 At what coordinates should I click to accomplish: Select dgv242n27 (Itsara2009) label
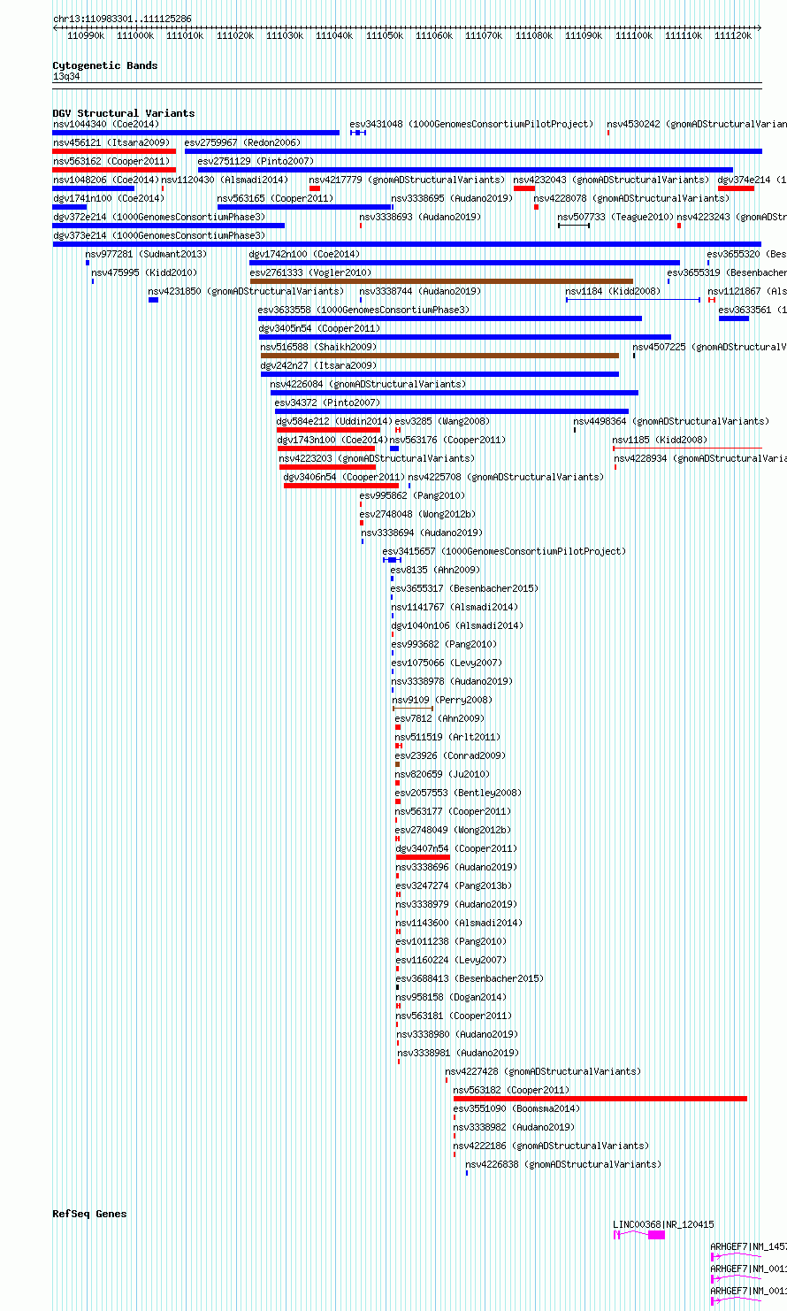318,365
